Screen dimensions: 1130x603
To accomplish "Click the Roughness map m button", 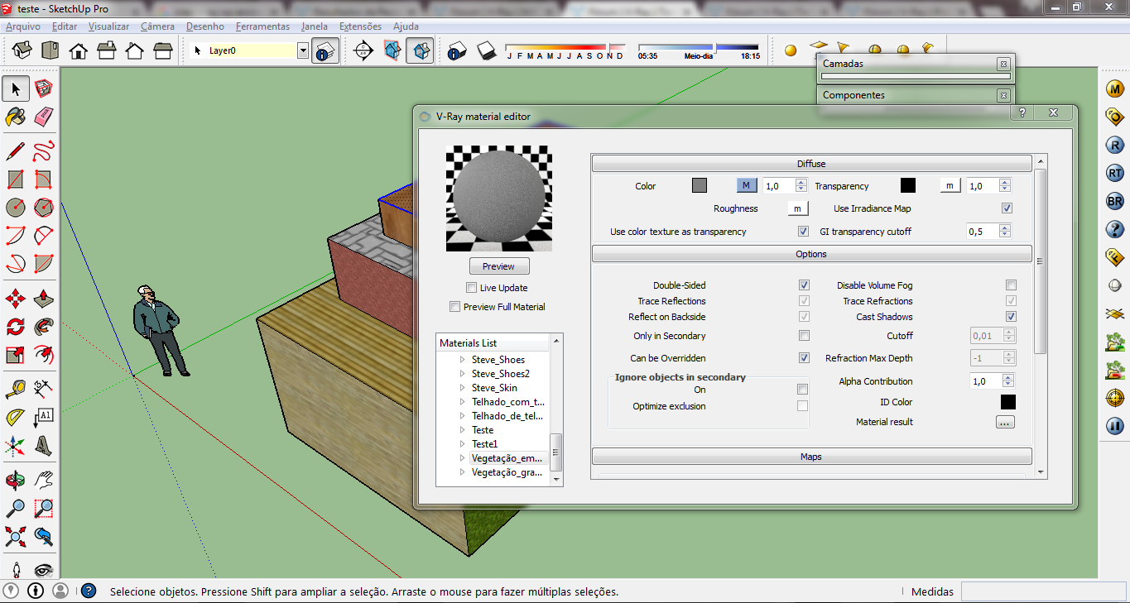I will (x=797, y=208).
